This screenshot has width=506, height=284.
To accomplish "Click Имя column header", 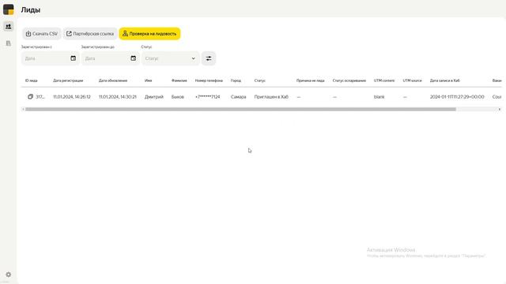I will [x=148, y=80].
